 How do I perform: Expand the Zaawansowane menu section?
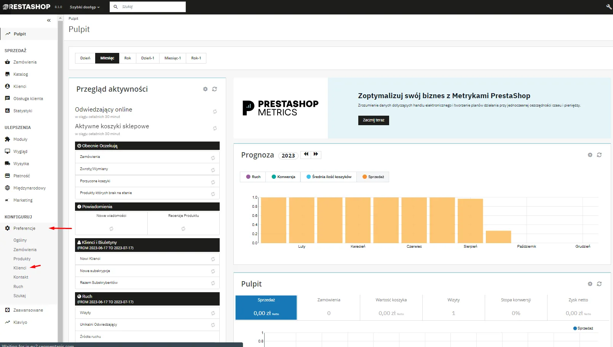(x=28, y=310)
